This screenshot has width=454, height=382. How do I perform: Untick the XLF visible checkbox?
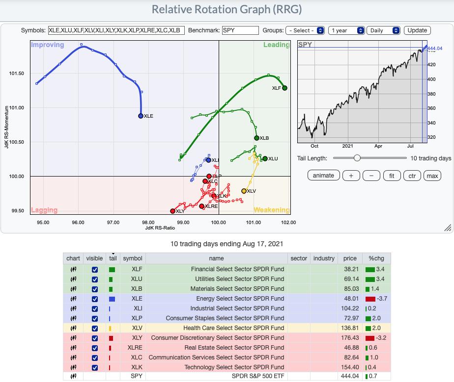95,270
